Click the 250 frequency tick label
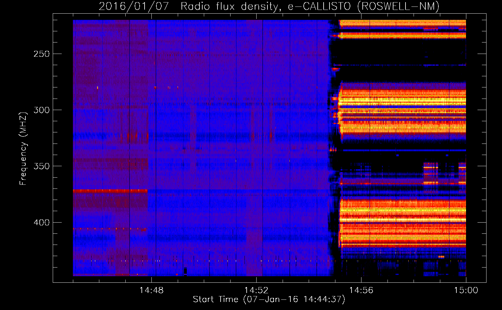The height and width of the screenshot is (310, 502). tap(42, 54)
